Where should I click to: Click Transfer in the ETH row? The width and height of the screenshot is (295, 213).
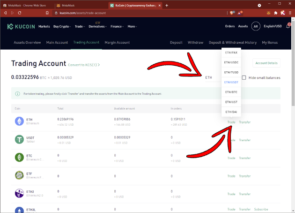coord(245,122)
